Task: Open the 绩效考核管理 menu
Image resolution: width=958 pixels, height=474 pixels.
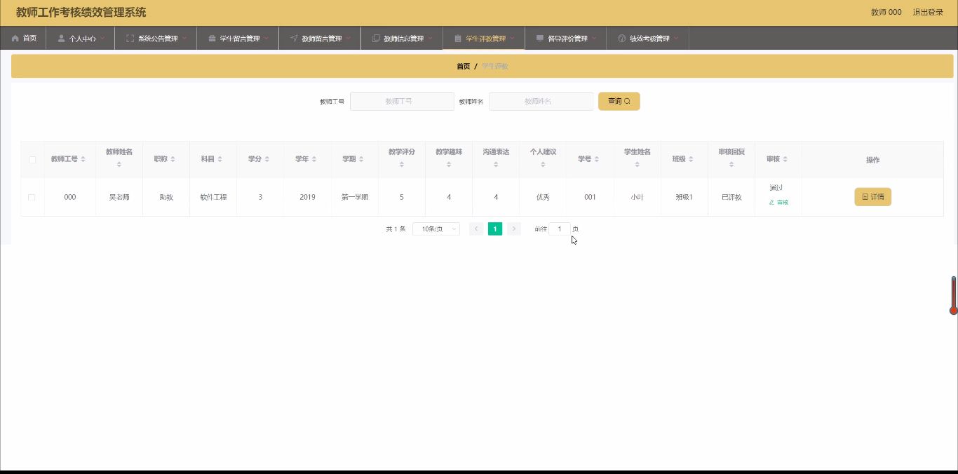Action: [x=648, y=39]
